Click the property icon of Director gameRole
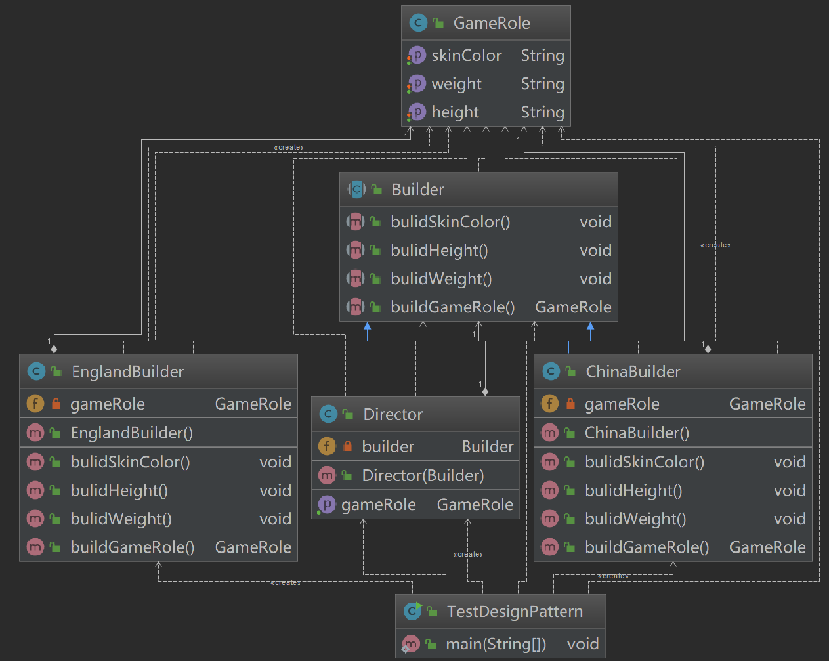The width and height of the screenshot is (829, 661). 326,504
